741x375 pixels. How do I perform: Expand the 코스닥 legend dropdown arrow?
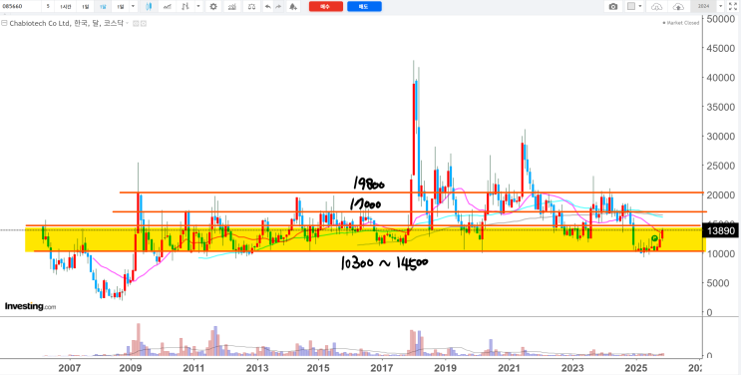[x=127, y=23]
